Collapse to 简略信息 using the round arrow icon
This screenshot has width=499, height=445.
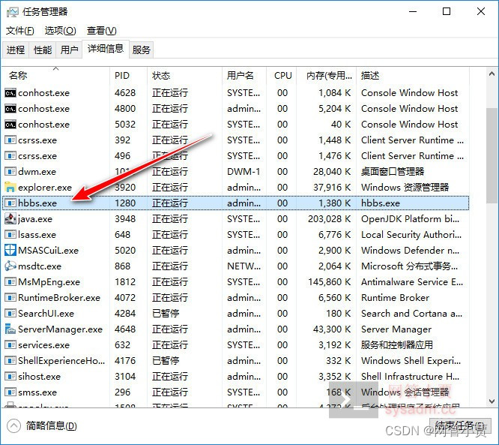[x=13, y=426]
